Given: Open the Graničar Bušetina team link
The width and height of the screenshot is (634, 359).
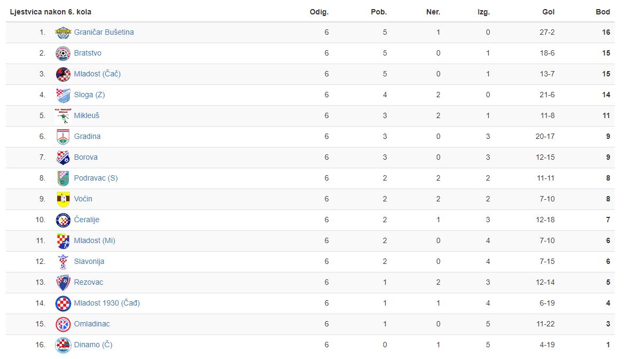Looking at the screenshot, I should [104, 33].
